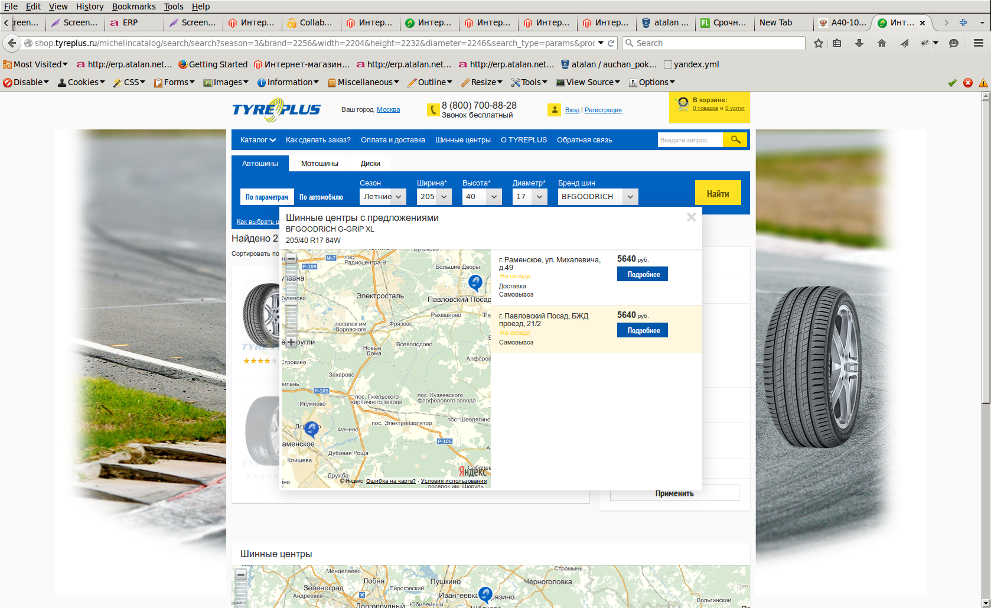Open the Downloads arrow icon

click(x=859, y=43)
